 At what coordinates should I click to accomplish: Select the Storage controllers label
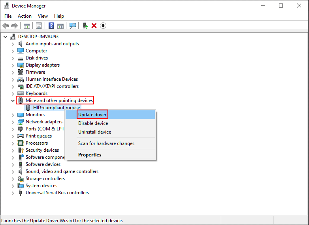click(x=45, y=179)
